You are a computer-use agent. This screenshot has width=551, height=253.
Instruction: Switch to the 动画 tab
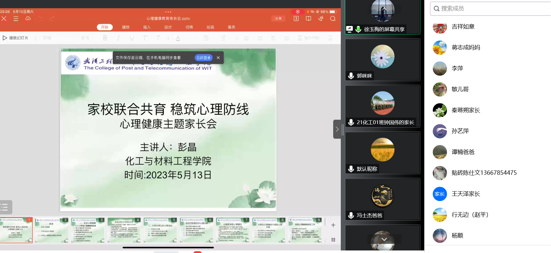point(210,27)
